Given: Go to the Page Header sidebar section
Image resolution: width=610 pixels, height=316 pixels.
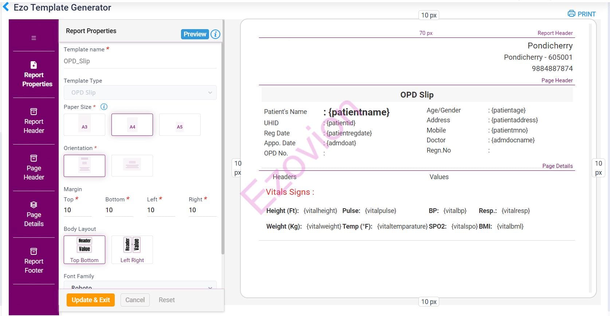Looking at the screenshot, I should (34, 167).
